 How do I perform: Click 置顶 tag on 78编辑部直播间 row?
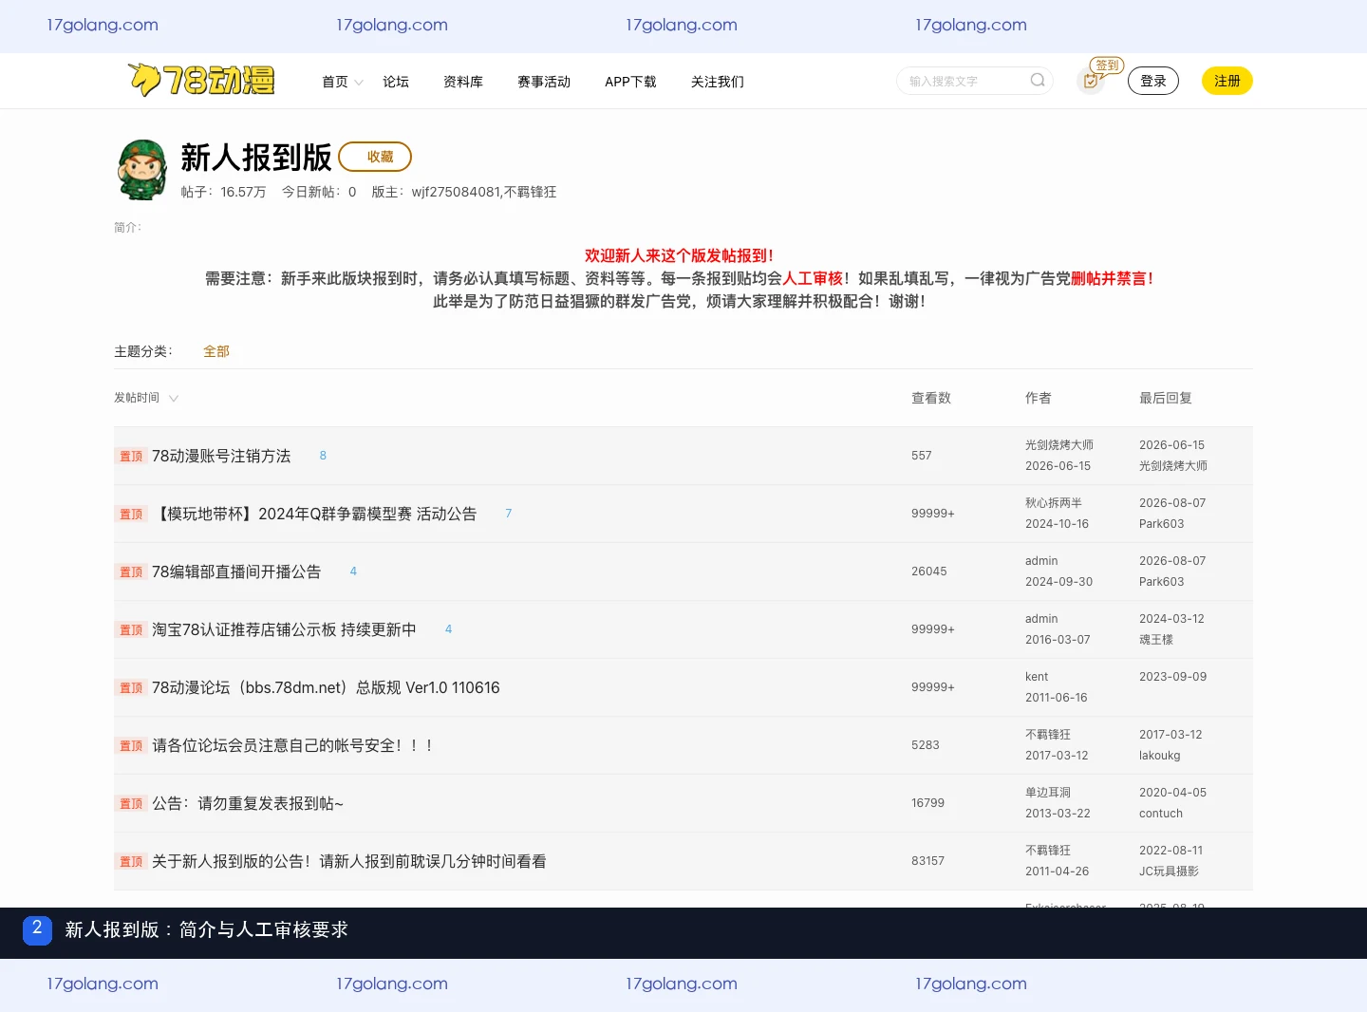click(x=131, y=572)
